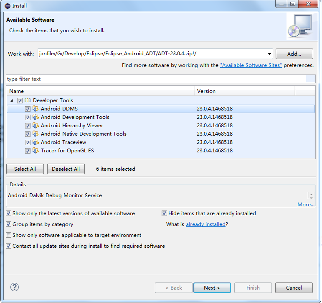Click the Android Dalvik Debug Monitor Service text

[x=55, y=195]
